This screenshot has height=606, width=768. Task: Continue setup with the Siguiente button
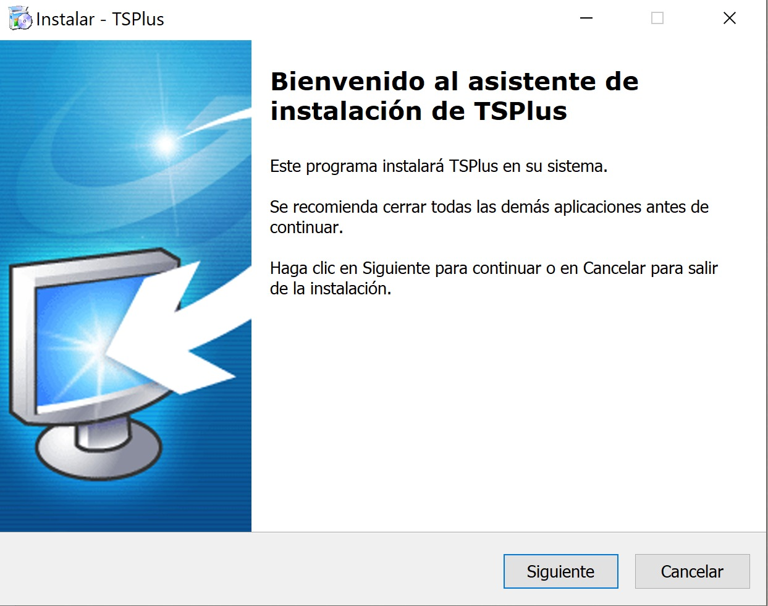560,571
